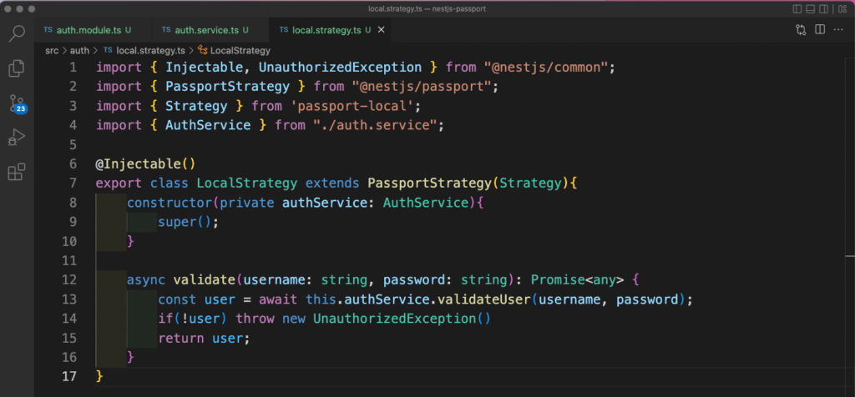Open the editor More Actions ellipsis menu

[x=839, y=30]
